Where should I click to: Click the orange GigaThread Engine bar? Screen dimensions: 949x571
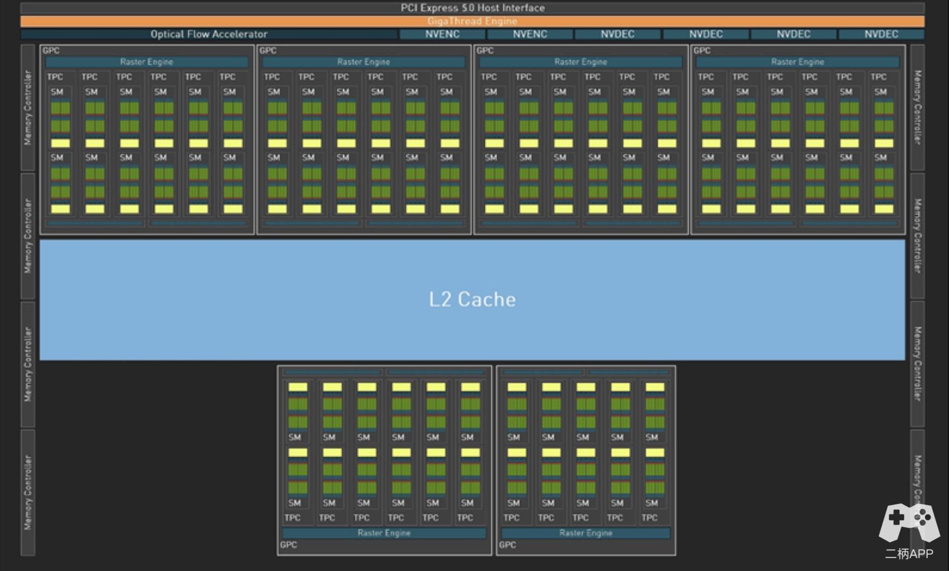[x=472, y=21]
